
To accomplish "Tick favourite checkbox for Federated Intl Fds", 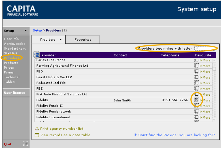I will 197,83.
